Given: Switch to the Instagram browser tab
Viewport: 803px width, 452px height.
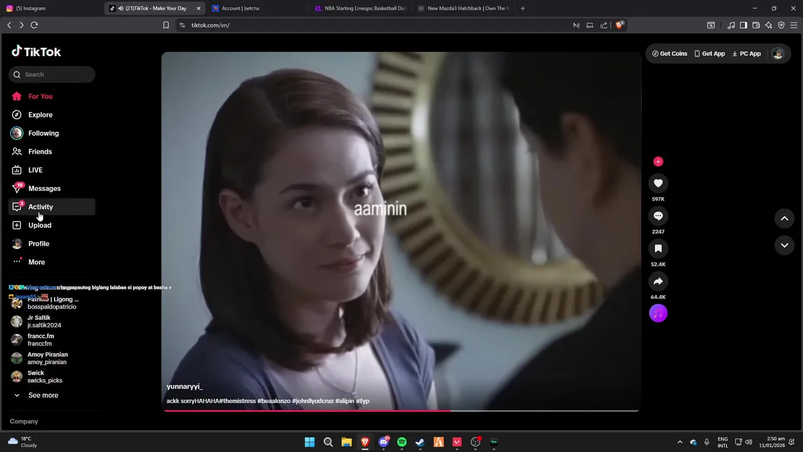Looking at the screenshot, I should click(x=50, y=8).
